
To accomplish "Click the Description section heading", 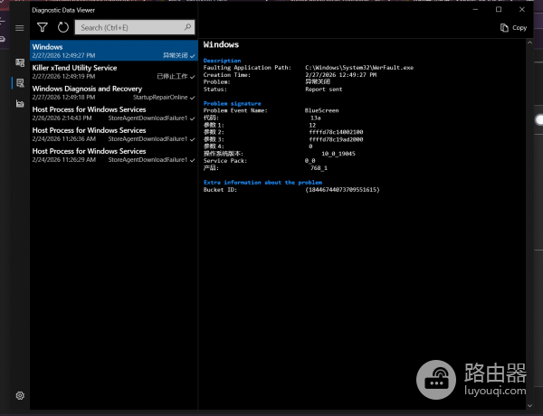I will click(x=222, y=61).
